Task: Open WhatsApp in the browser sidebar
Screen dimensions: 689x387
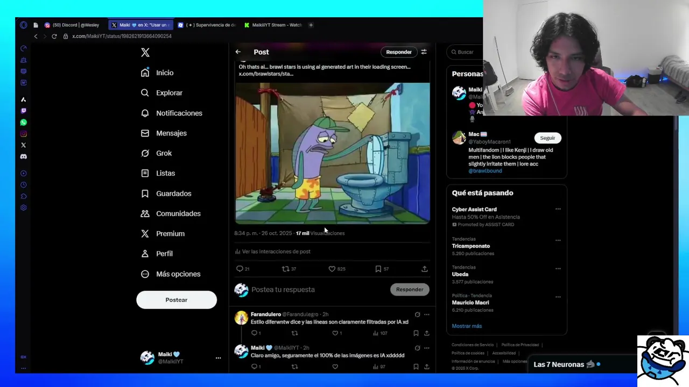Action: coord(23,123)
